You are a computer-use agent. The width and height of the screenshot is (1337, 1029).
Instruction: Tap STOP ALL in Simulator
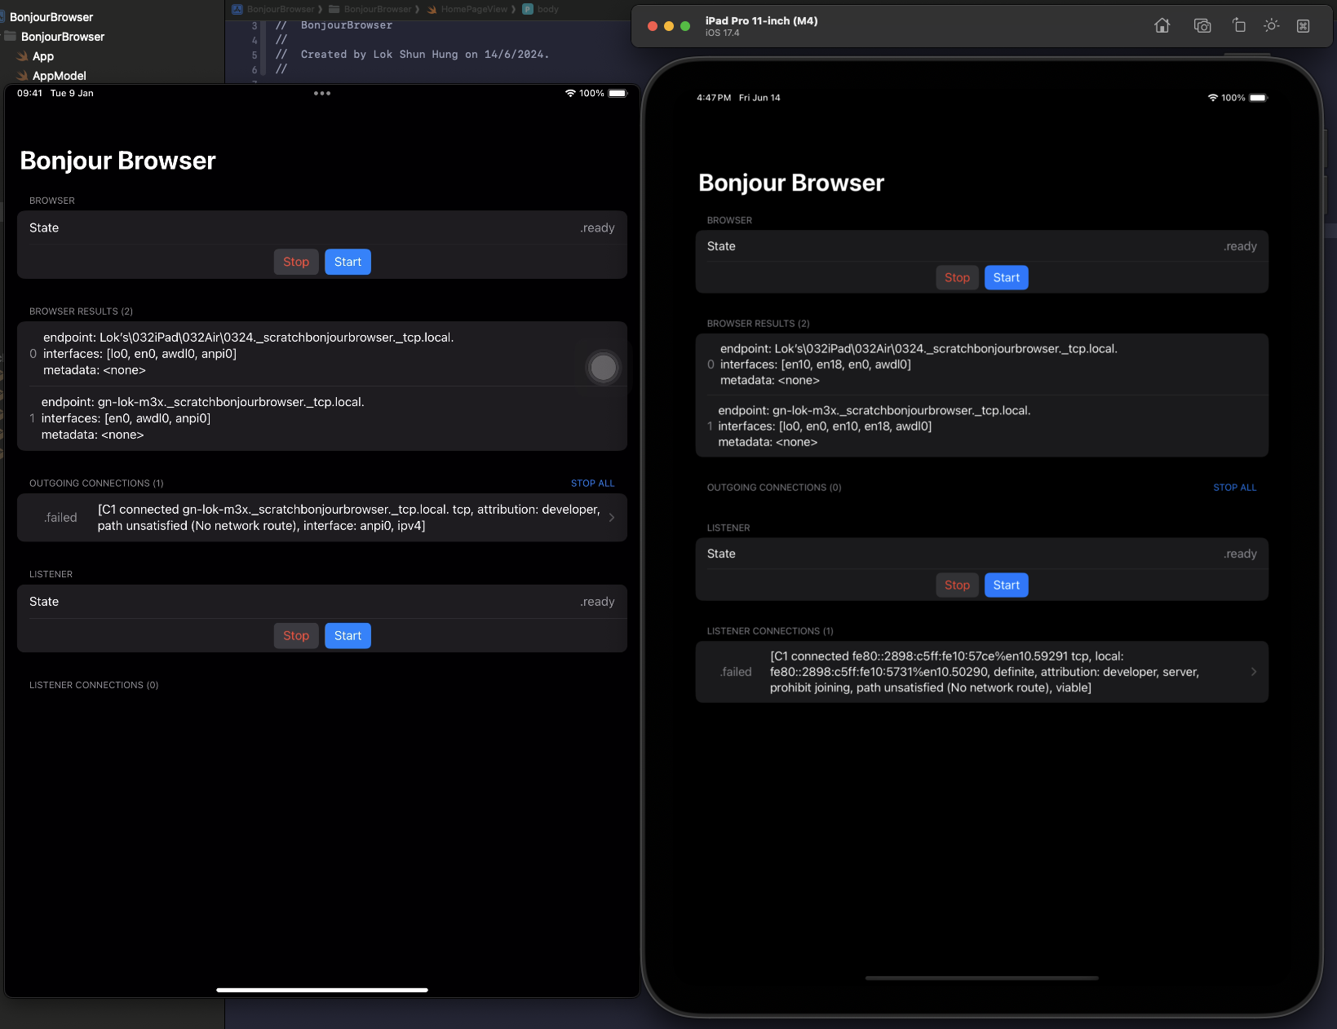(x=1234, y=488)
